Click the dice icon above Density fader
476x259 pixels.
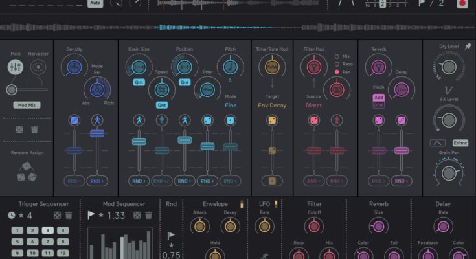(x=74, y=120)
